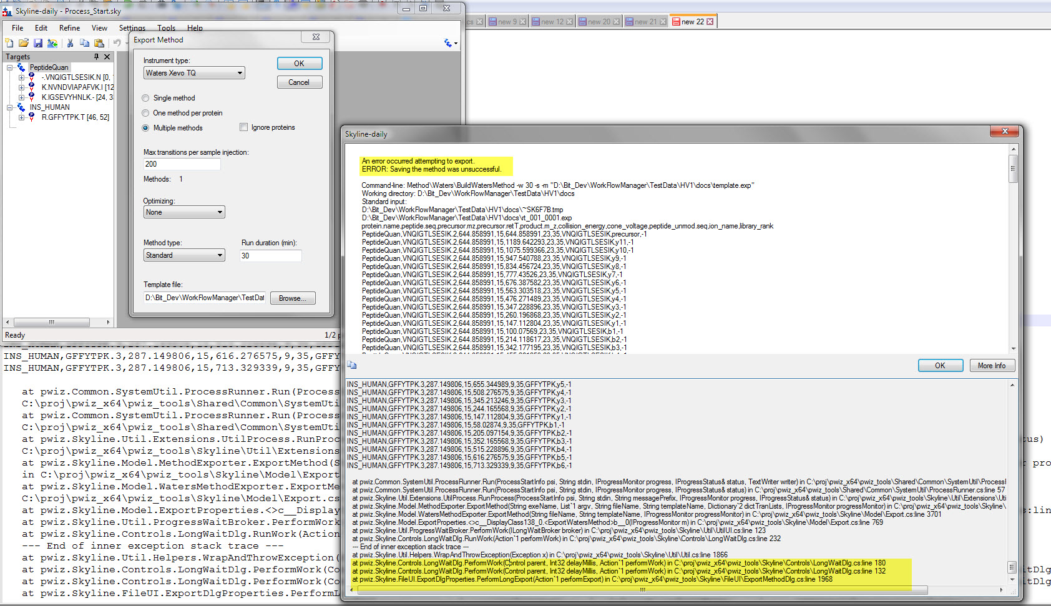The height and width of the screenshot is (606, 1051).
Task: Click the horizontal scrollbar under stack trace
Action: pos(643,590)
